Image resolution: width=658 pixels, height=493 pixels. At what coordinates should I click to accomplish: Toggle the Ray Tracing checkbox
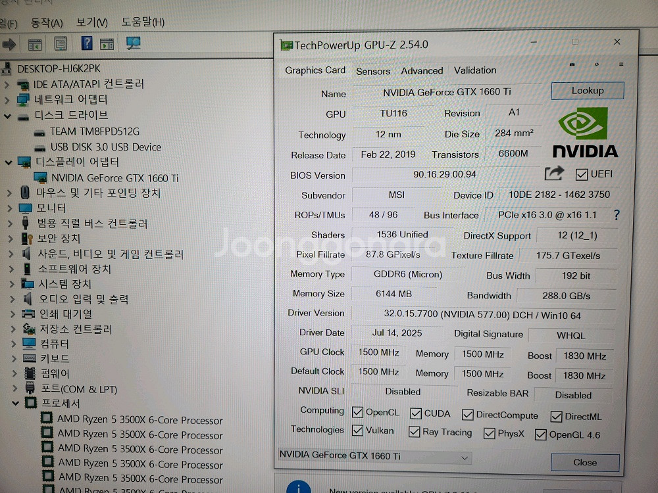(x=414, y=432)
